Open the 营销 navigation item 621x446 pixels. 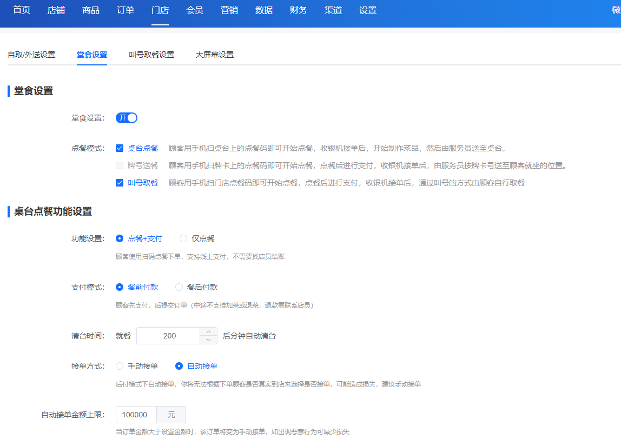tap(229, 10)
